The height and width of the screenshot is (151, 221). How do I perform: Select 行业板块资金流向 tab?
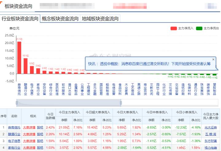20,18
